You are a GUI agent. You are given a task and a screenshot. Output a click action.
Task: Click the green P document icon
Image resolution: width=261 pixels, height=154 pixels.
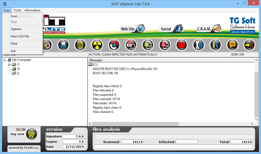point(148,45)
